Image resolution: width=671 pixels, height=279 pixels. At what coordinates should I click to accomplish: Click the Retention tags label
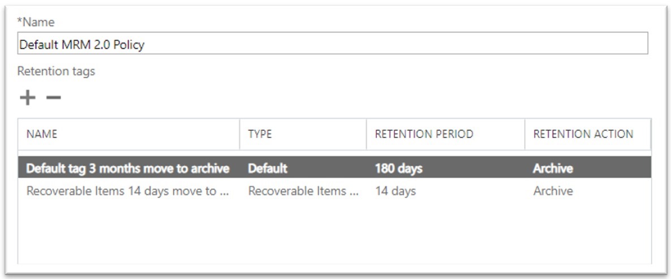point(56,71)
